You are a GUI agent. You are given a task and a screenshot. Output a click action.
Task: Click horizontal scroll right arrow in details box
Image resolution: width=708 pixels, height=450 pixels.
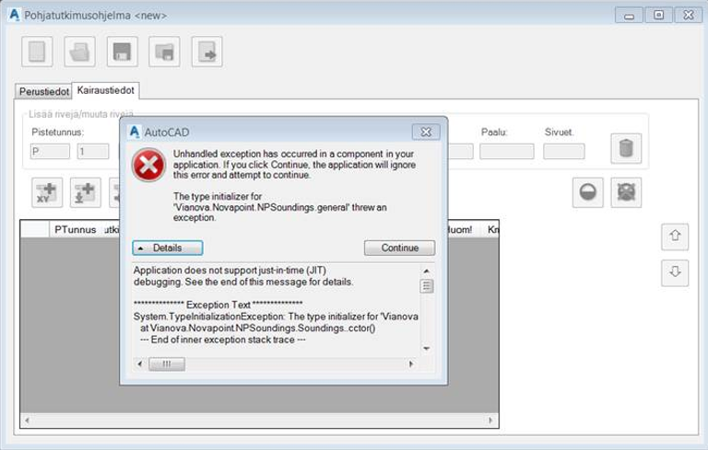[x=411, y=363]
